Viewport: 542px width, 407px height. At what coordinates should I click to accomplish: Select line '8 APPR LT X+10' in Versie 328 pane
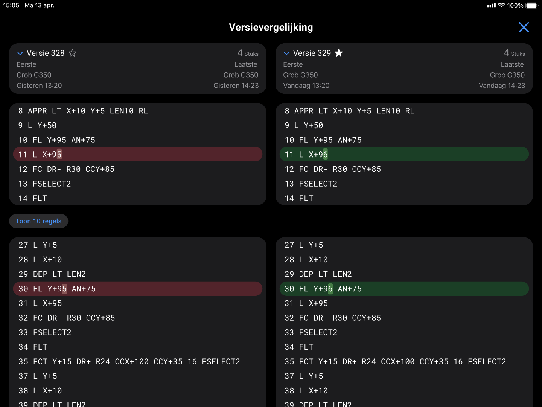coord(138,111)
